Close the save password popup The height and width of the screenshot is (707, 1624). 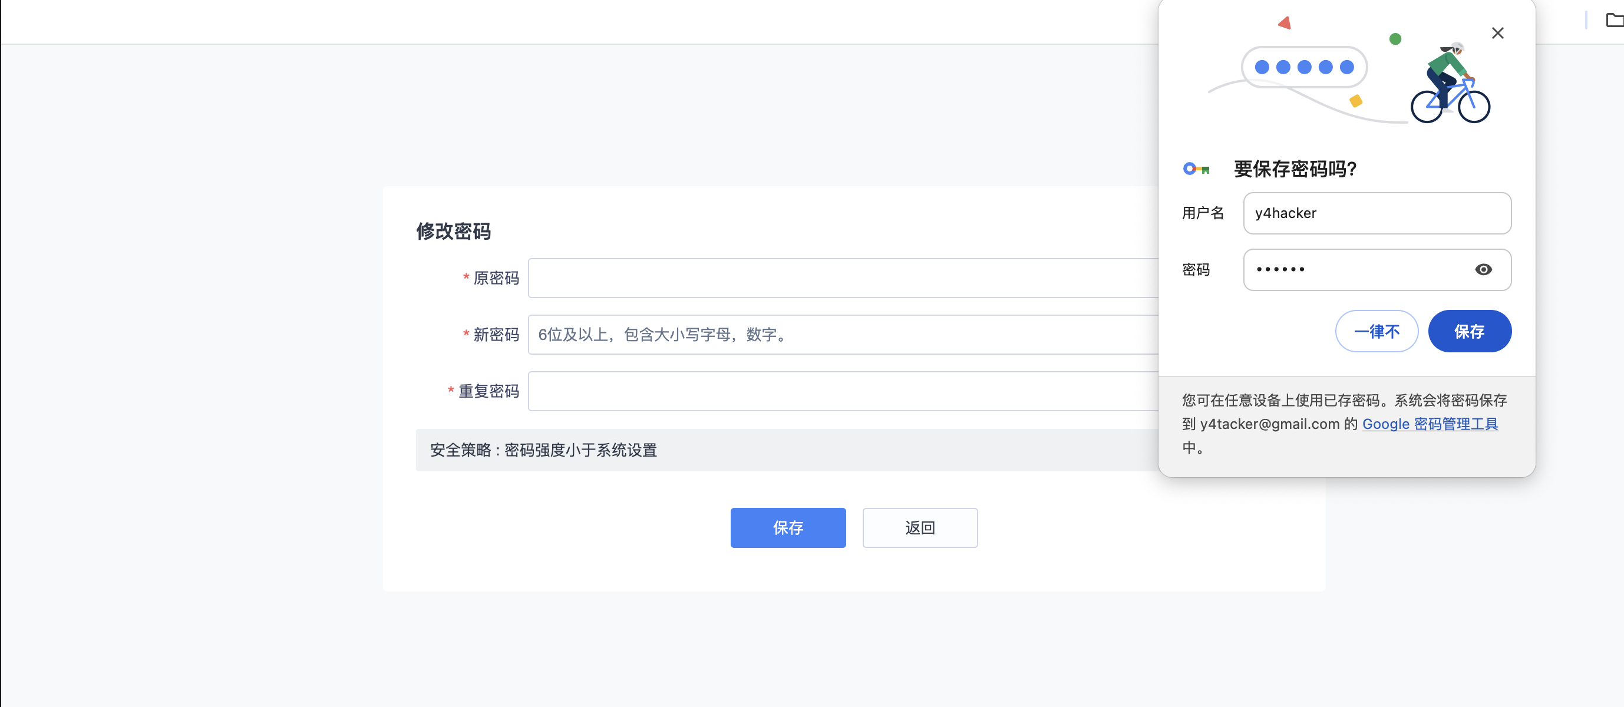click(1497, 34)
